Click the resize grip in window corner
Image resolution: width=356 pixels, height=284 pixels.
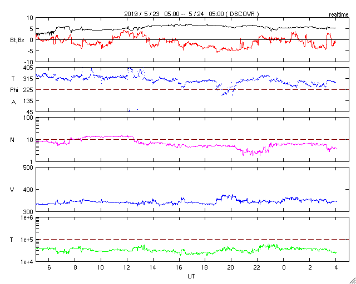click(353, 281)
